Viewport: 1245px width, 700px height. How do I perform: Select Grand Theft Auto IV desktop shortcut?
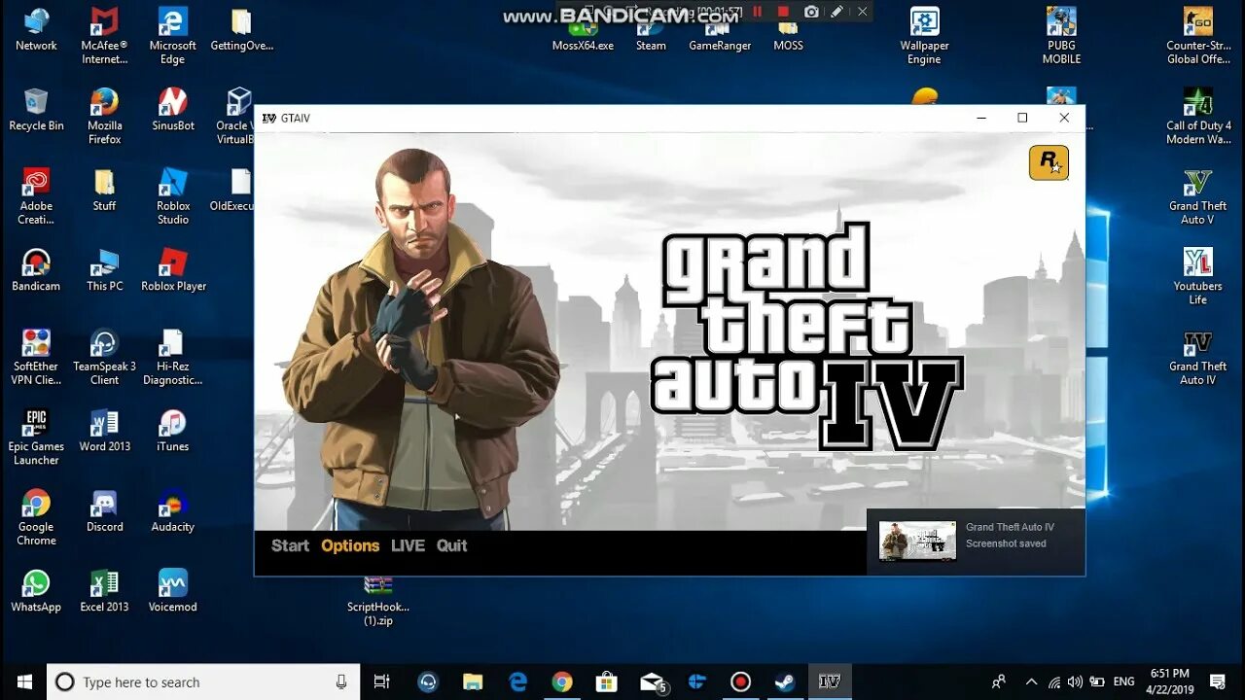(x=1197, y=357)
